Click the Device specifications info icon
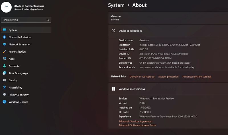Screen dimensions: 228x135 click(113, 31)
